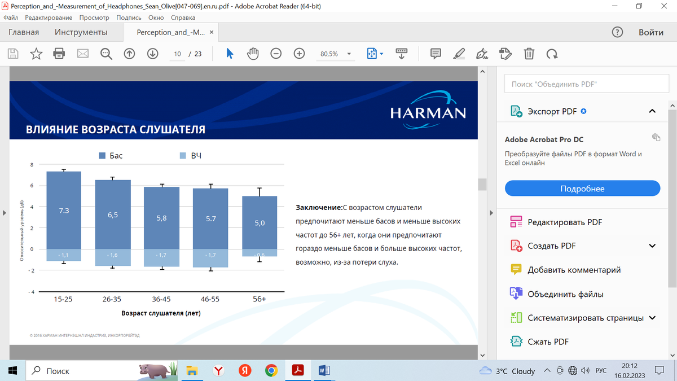Click the document vertical scrollbar thumb

[482, 185]
